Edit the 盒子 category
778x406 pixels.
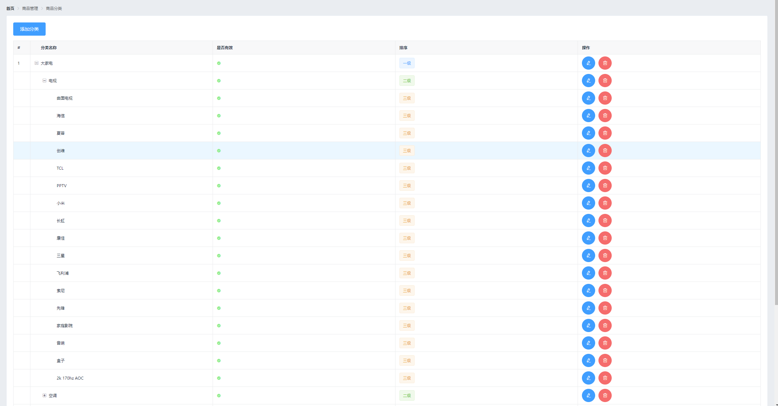click(x=589, y=360)
